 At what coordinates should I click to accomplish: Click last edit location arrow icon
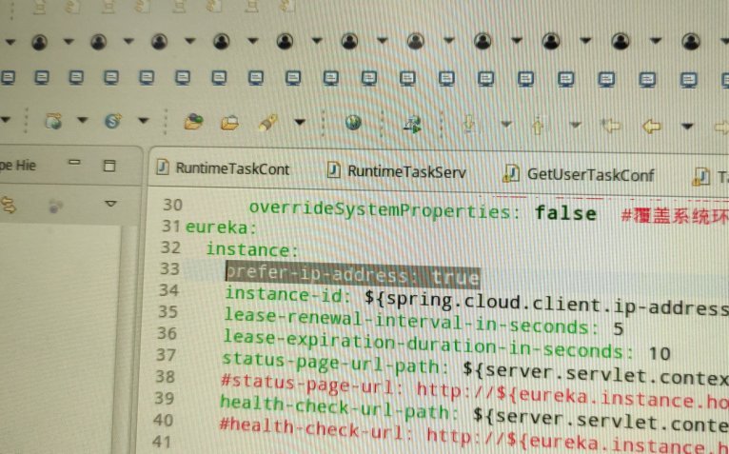611,126
